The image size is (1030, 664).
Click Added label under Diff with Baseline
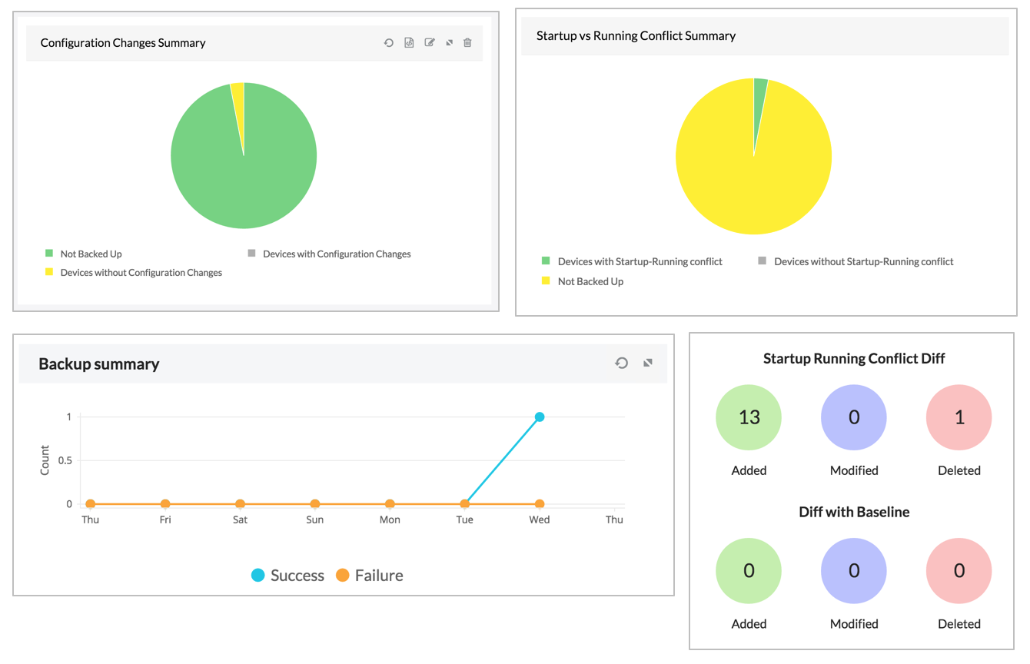[749, 624]
